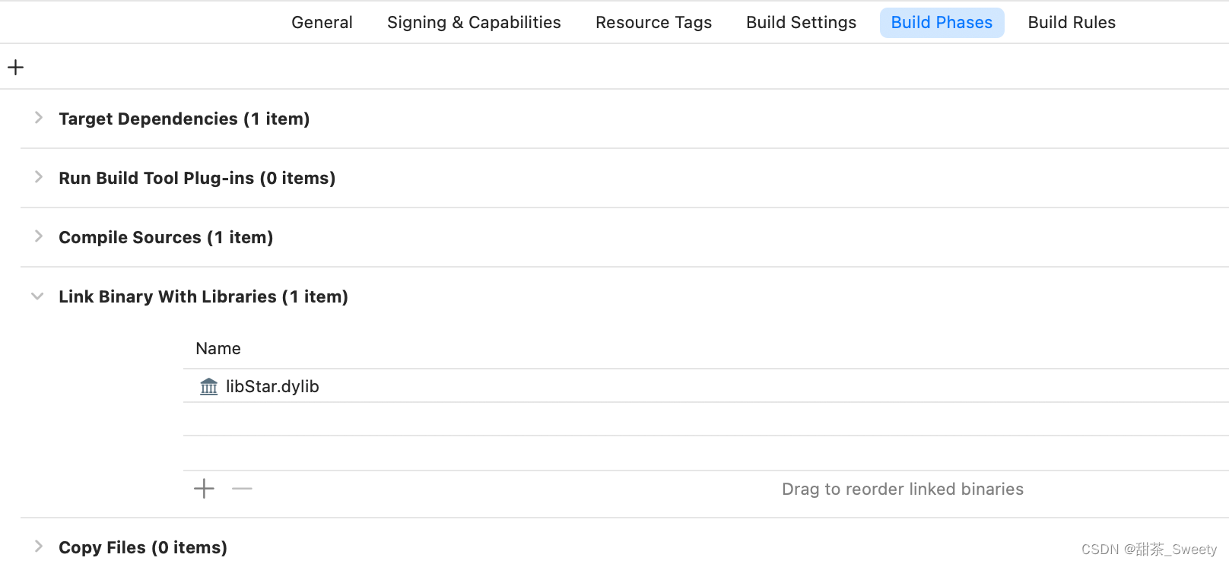Switch to the General tab
Viewport: 1229px width, 564px height.
pyautogui.click(x=322, y=23)
